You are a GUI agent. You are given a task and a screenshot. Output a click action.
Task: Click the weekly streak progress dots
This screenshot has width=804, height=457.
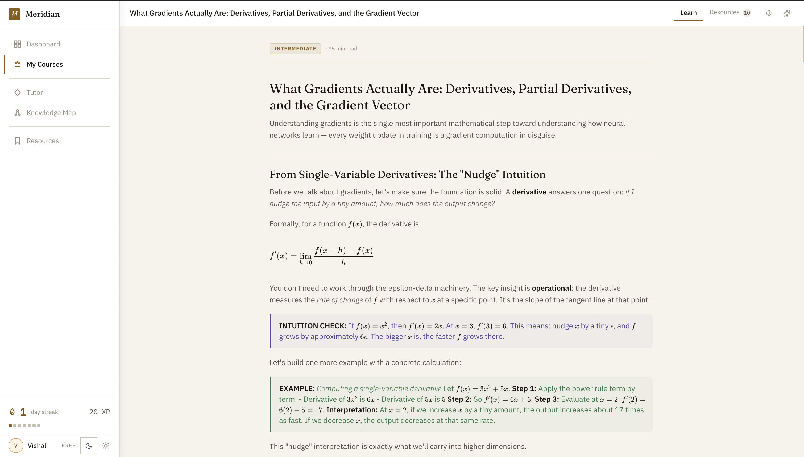pyautogui.click(x=24, y=426)
